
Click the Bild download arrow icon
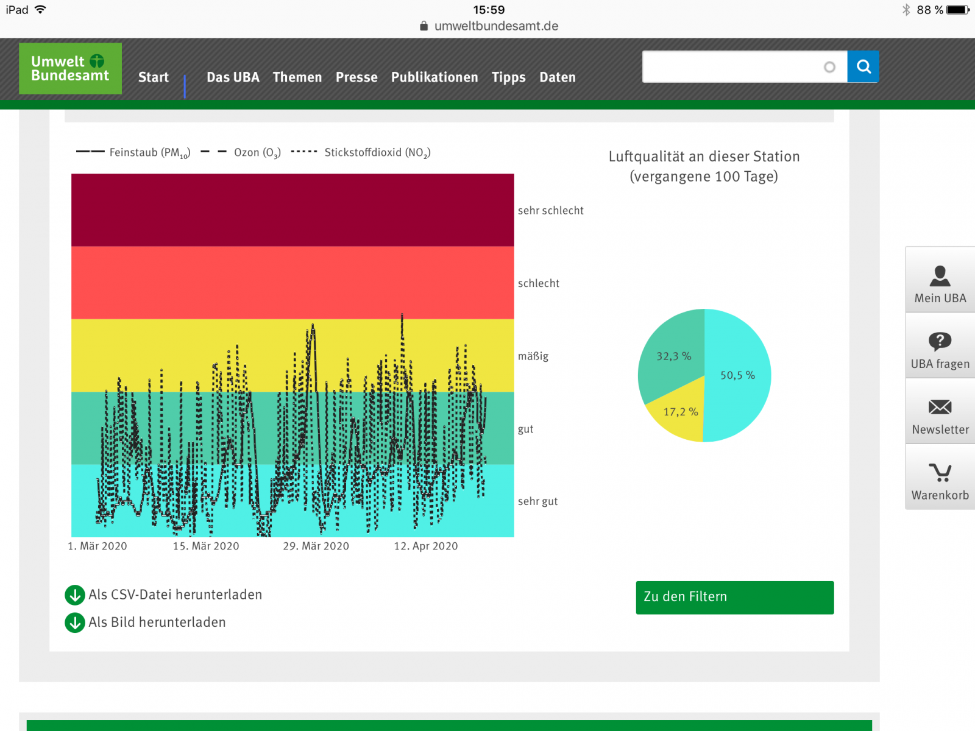click(x=75, y=623)
